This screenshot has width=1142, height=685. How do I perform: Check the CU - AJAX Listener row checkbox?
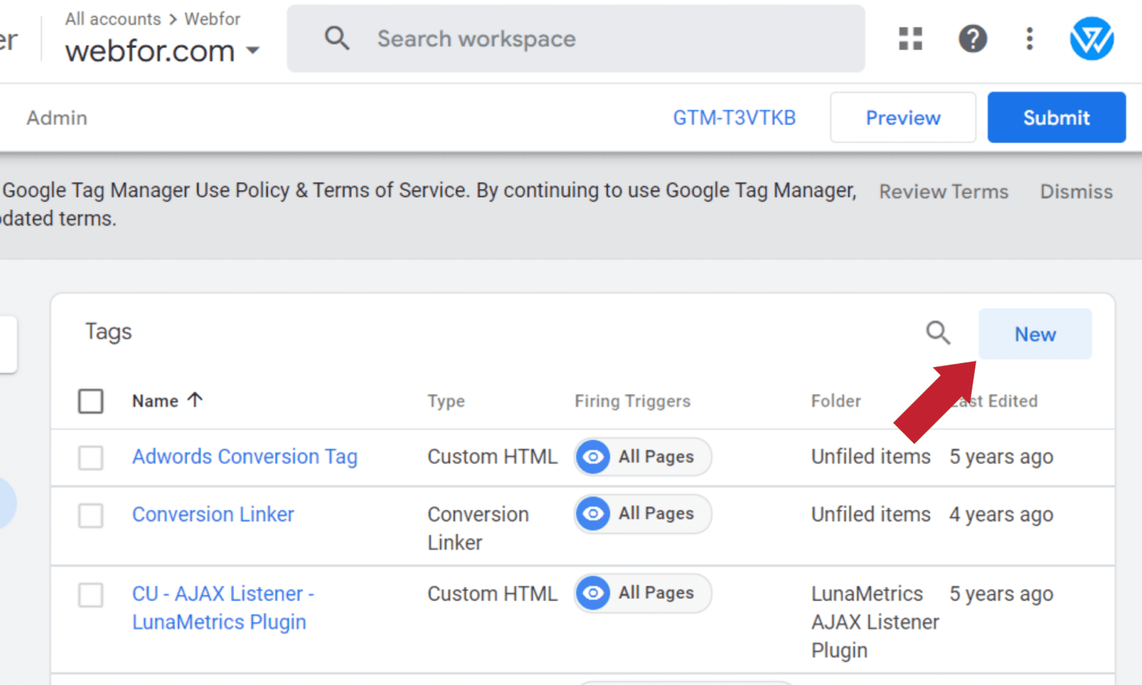(x=91, y=594)
